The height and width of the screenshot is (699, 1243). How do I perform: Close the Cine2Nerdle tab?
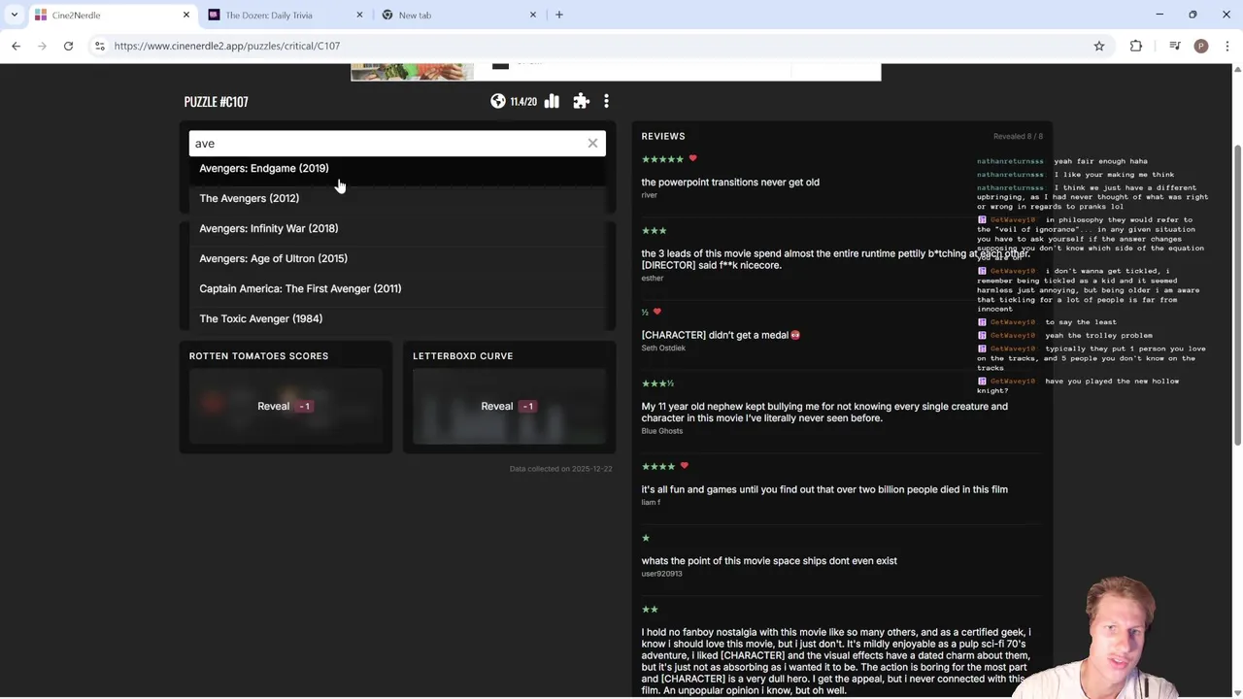[x=186, y=15]
